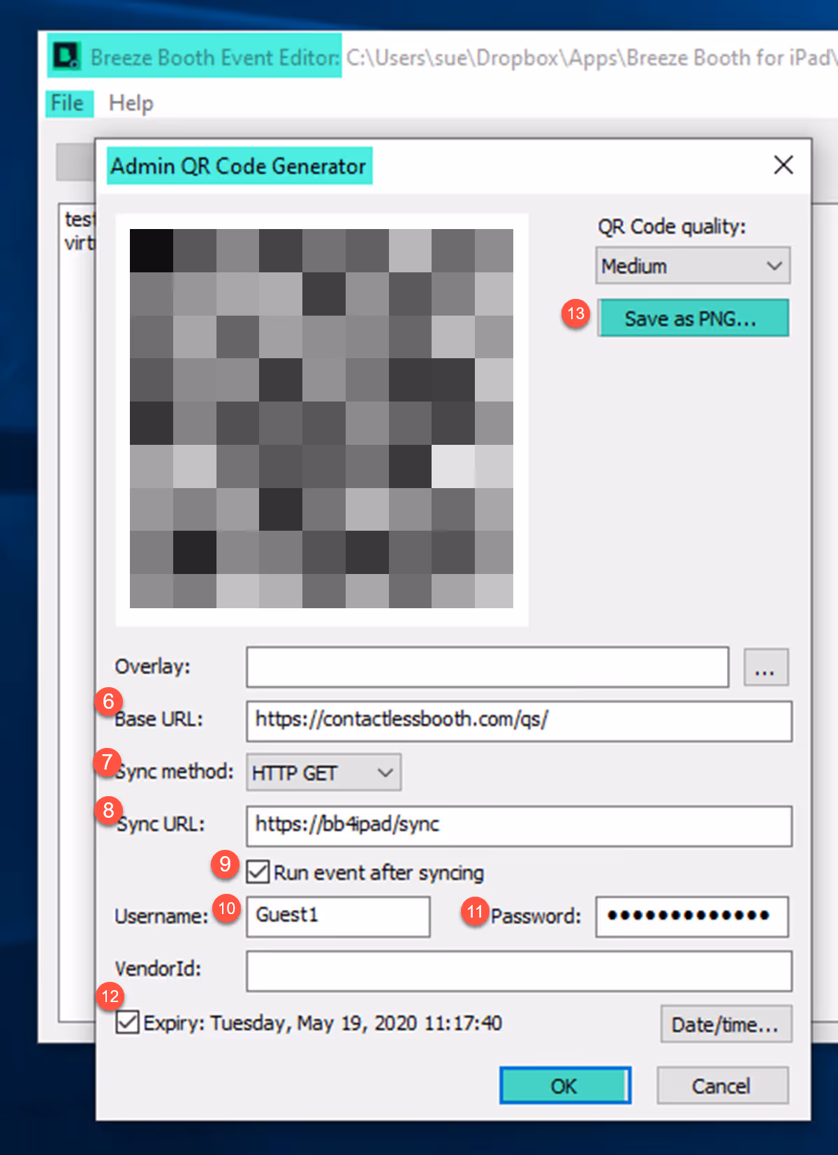This screenshot has height=1155, width=838.
Task: Confirm with the OK button
Action: (x=565, y=1085)
